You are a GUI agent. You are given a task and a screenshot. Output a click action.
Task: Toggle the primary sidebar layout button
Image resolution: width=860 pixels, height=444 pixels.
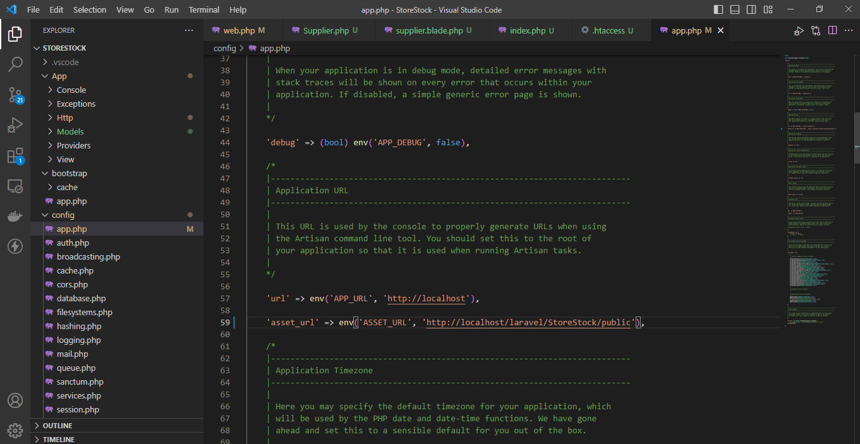(x=718, y=9)
